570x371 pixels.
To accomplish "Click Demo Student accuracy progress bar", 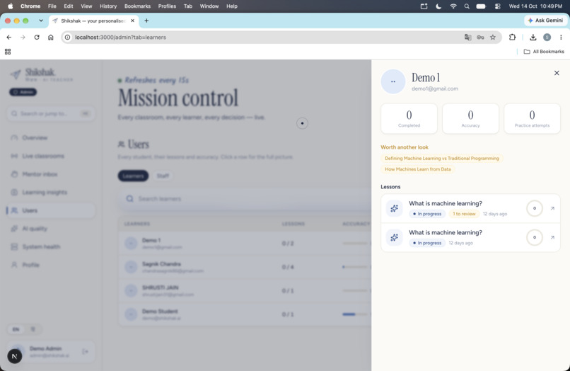I will 355,314.
